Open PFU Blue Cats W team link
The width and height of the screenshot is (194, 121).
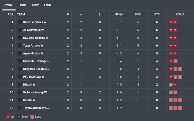(34, 77)
